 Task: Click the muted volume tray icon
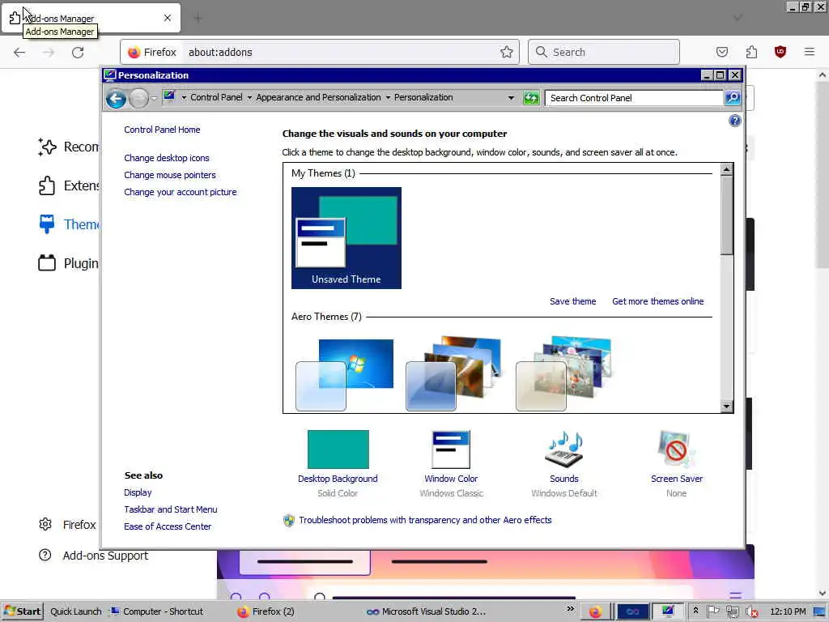[751, 612]
